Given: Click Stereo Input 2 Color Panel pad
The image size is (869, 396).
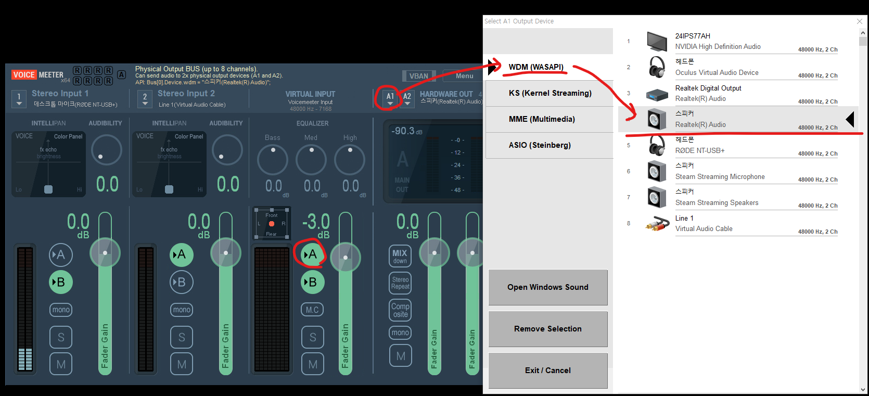Looking at the screenshot, I should click(x=169, y=163).
